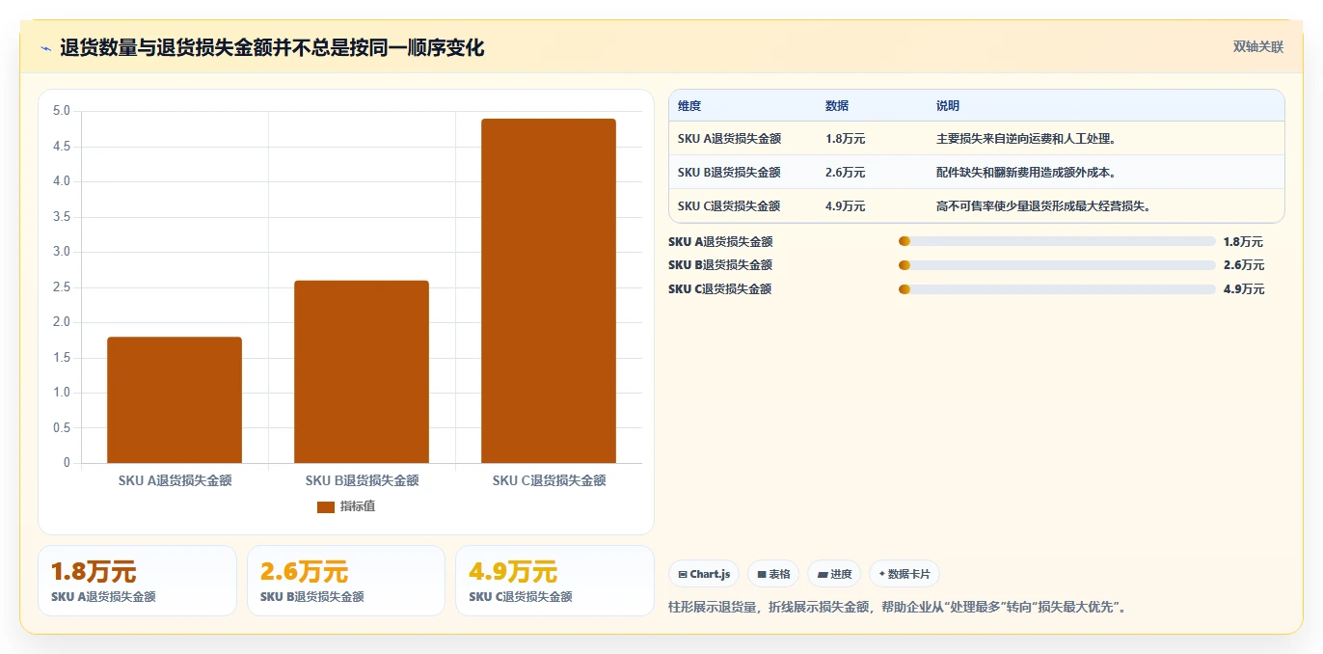
Task: Click the 1.8万元 table cell
Action: click(845, 139)
